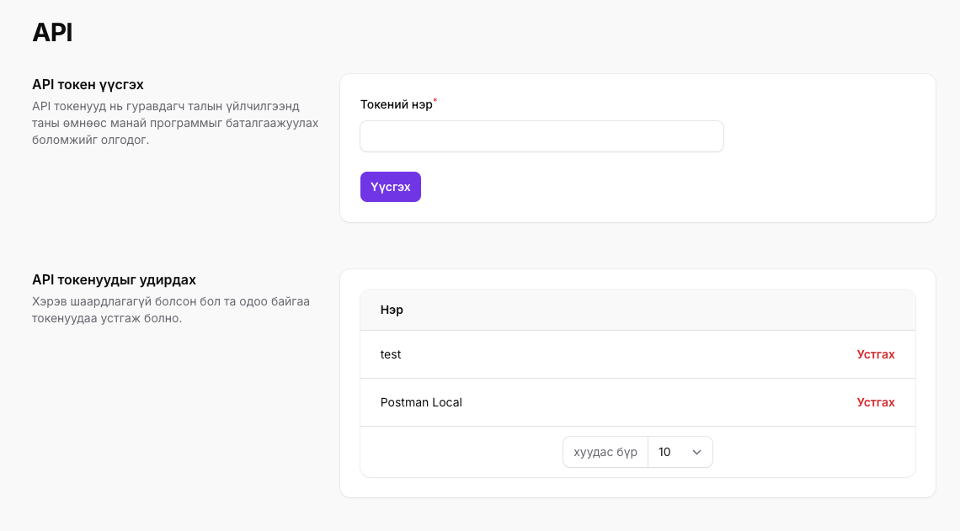The height and width of the screenshot is (531, 960).
Task: Click the хуудас бүр label
Action: [605, 452]
